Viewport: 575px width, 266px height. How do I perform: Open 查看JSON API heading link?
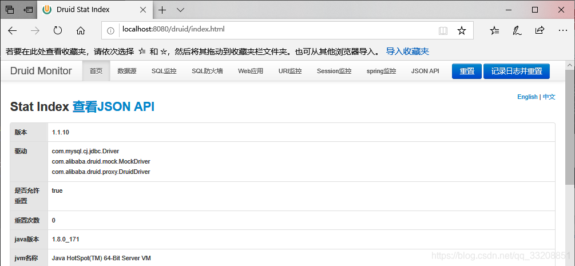point(113,107)
